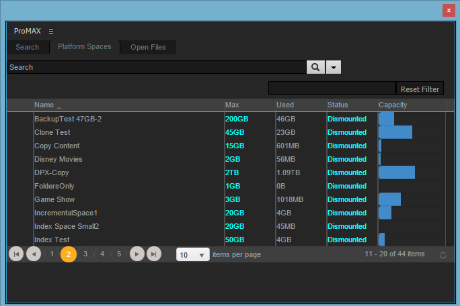Click the 601MB used value
The height and width of the screenshot is (306, 460).
[x=288, y=146]
